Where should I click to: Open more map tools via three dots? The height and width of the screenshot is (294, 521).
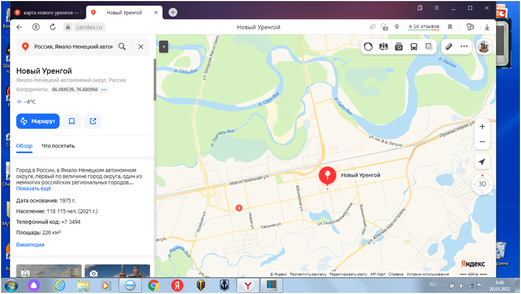pyautogui.click(x=464, y=46)
